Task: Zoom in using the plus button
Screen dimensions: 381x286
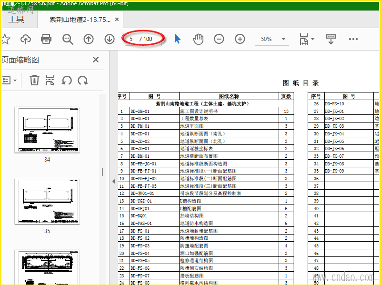Action: point(240,39)
